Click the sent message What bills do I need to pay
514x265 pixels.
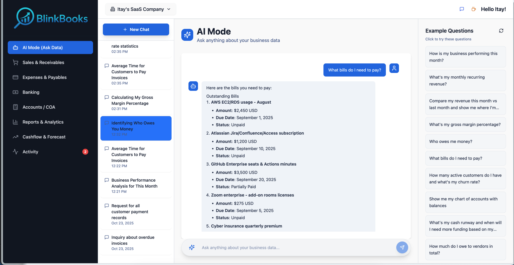(x=355, y=70)
